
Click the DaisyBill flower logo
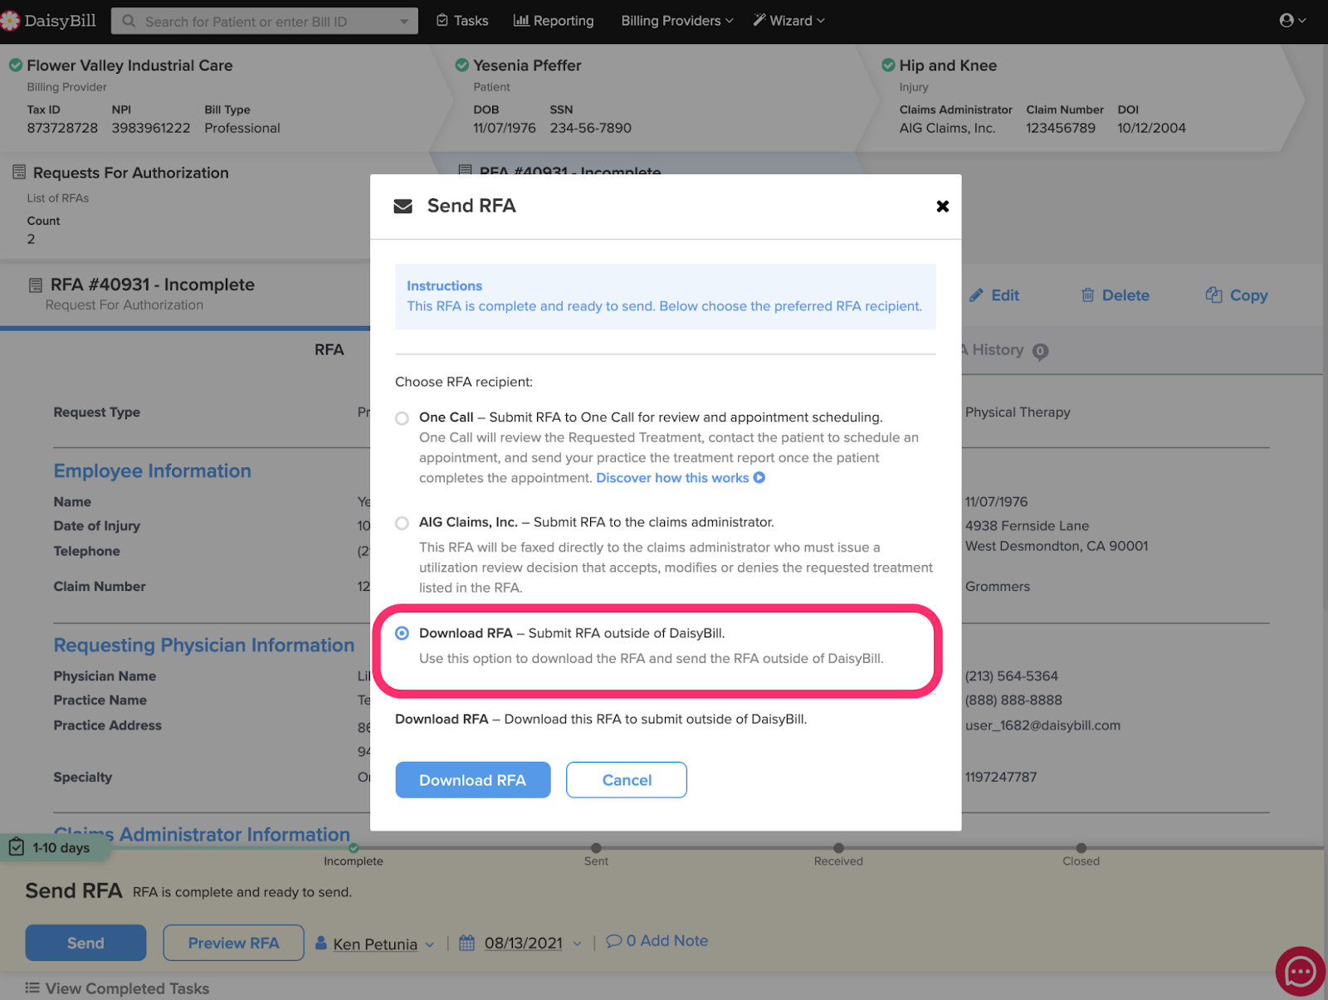coord(10,21)
